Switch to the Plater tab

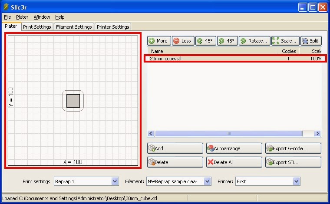pos(11,26)
